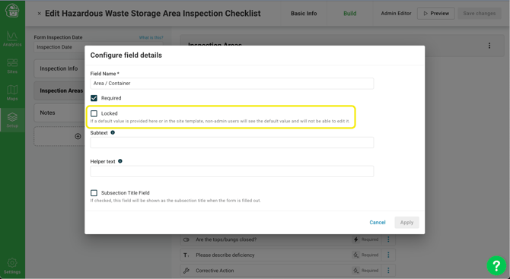Open the green help question-mark button
This screenshot has width=510, height=279.
point(496,265)
